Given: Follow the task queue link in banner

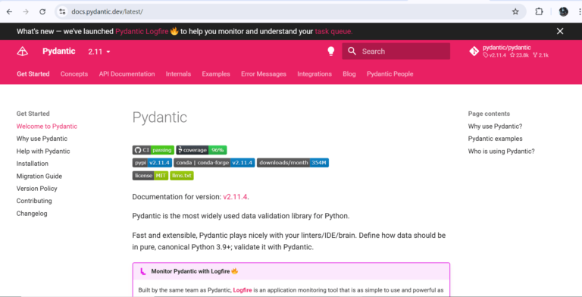Looking at the screenshot, I should (x=333, y=31).
